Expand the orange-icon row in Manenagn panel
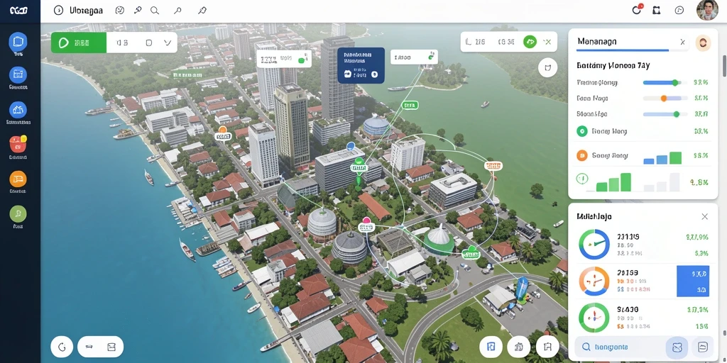Viewport: 727px width, 363px height. (643, 155)
